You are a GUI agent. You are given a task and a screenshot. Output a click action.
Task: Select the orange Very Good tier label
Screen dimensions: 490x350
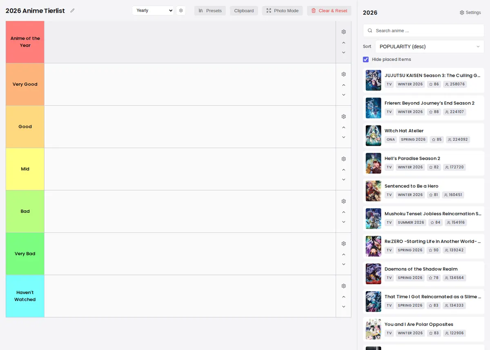(25, 84)
